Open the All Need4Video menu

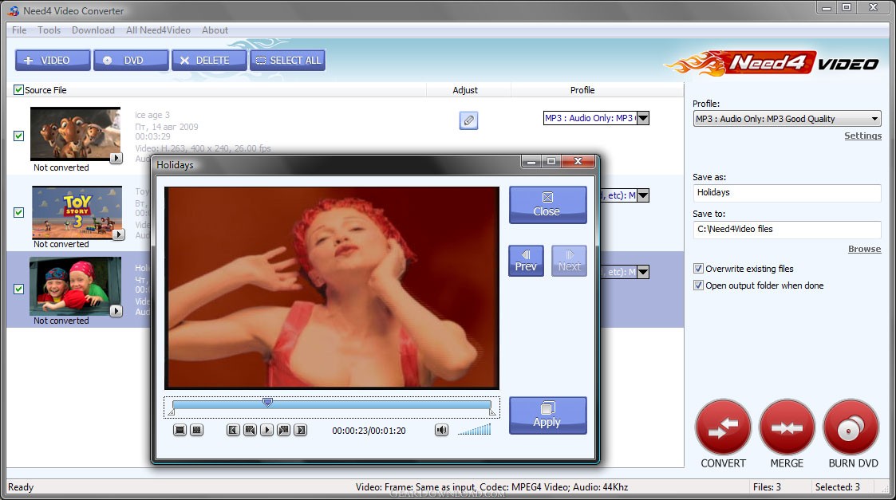click(158, 30)
